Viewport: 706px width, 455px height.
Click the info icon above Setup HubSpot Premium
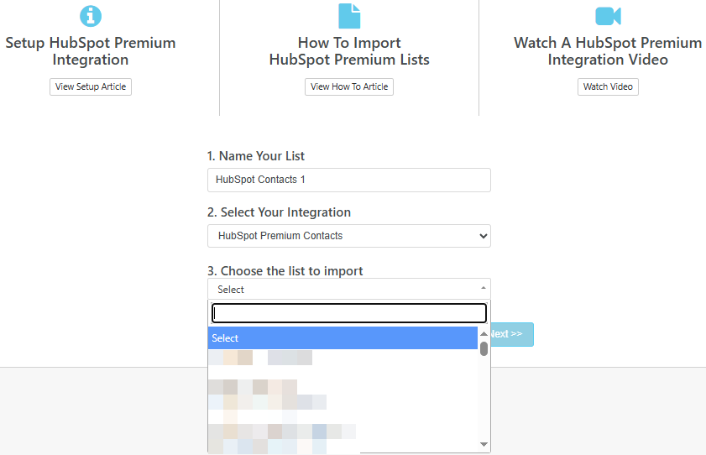coord(91,16)
